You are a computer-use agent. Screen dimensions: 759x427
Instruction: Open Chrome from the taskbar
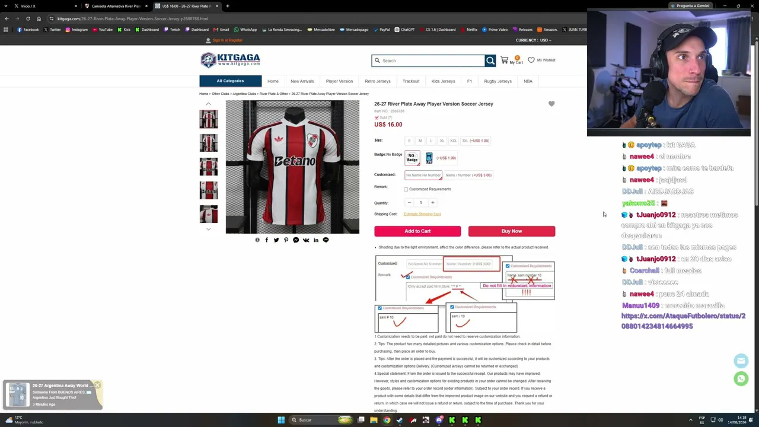pyautogui.click(x=387, y=420)
